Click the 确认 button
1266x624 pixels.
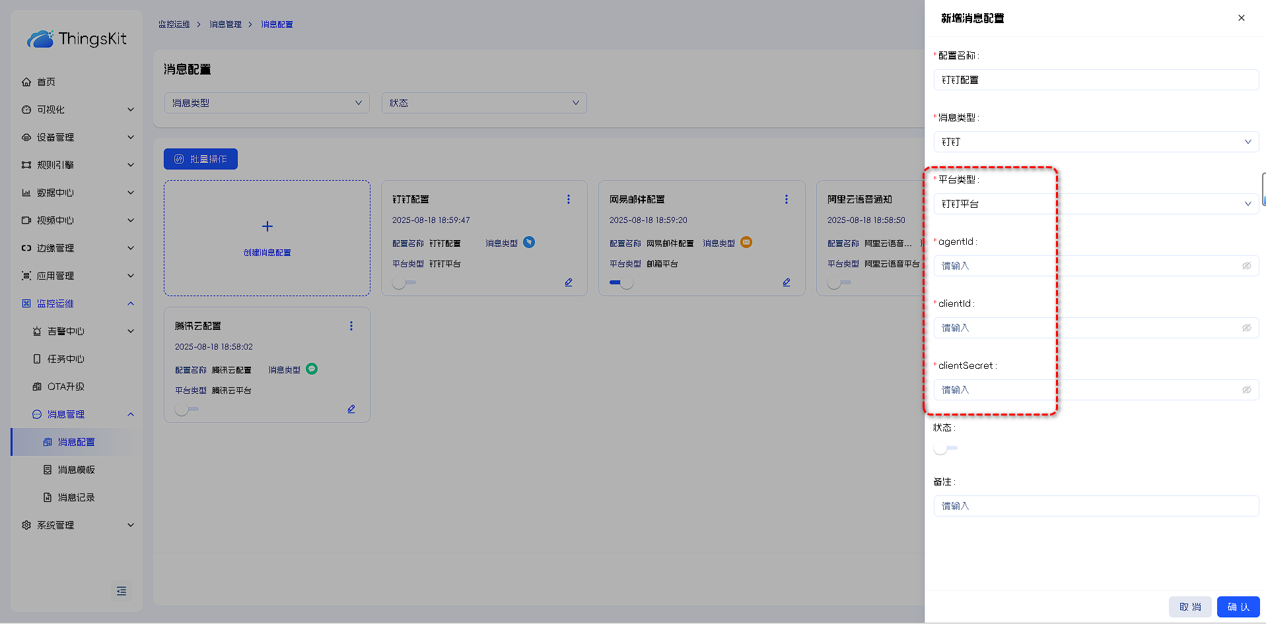[1238, 607]
